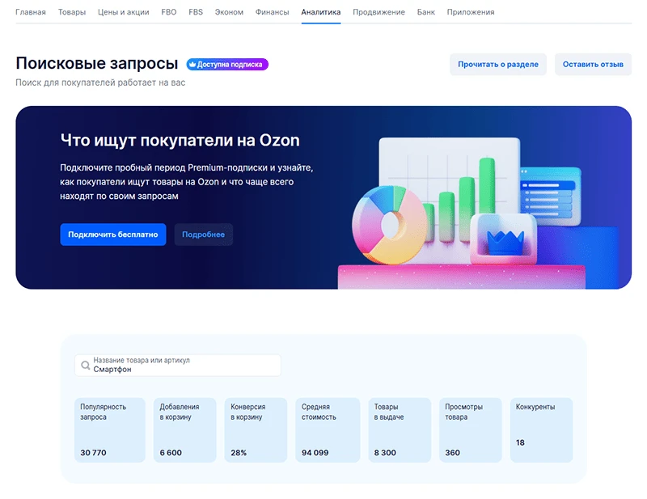Screen dimensions: 647x499
Task: Click the pie chart illustration in banner
Action: 390,225
